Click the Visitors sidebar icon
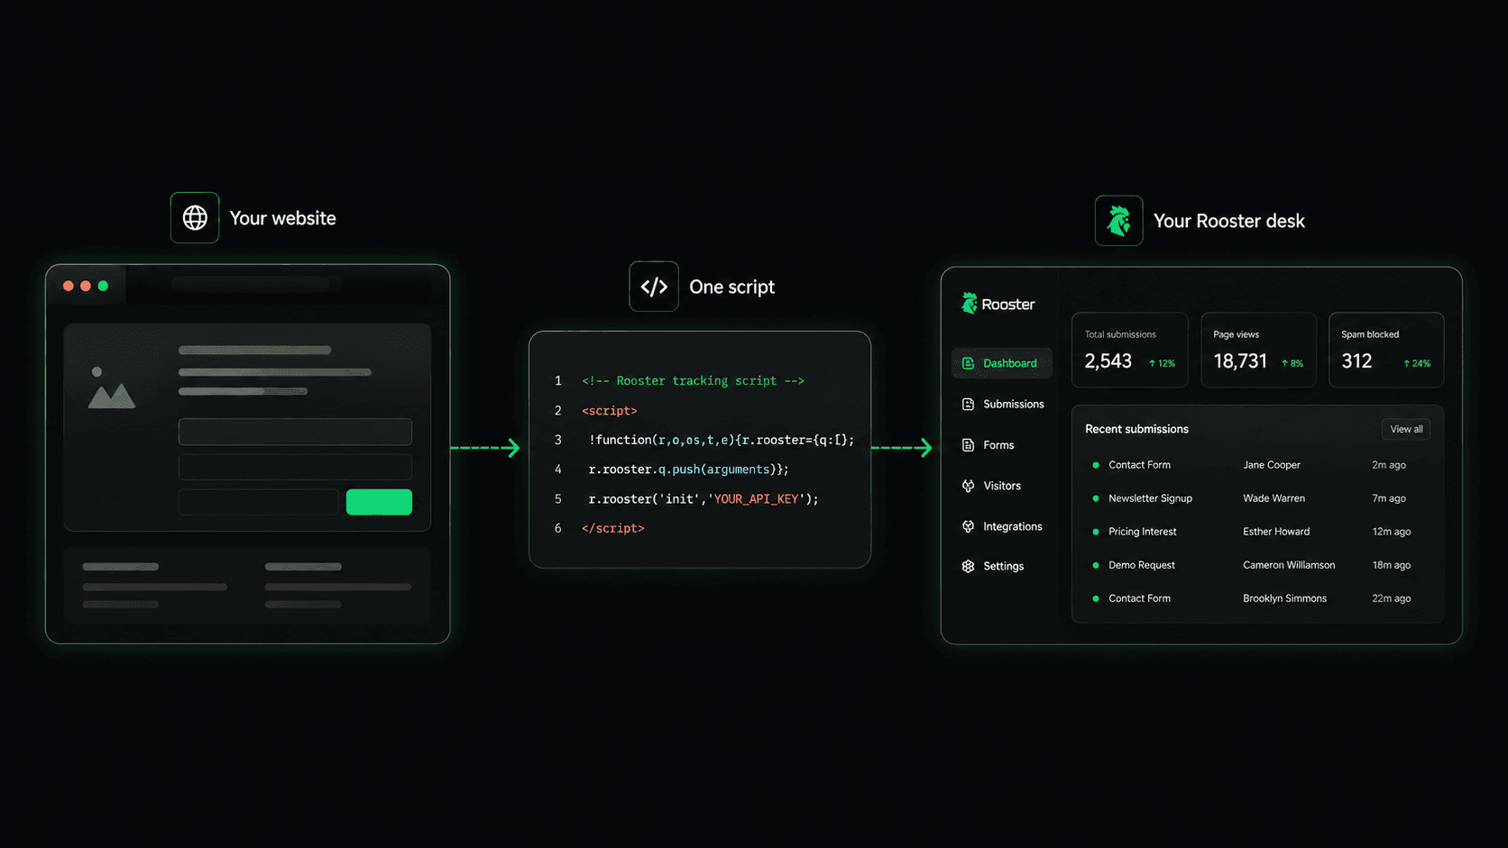 point(968,486)
